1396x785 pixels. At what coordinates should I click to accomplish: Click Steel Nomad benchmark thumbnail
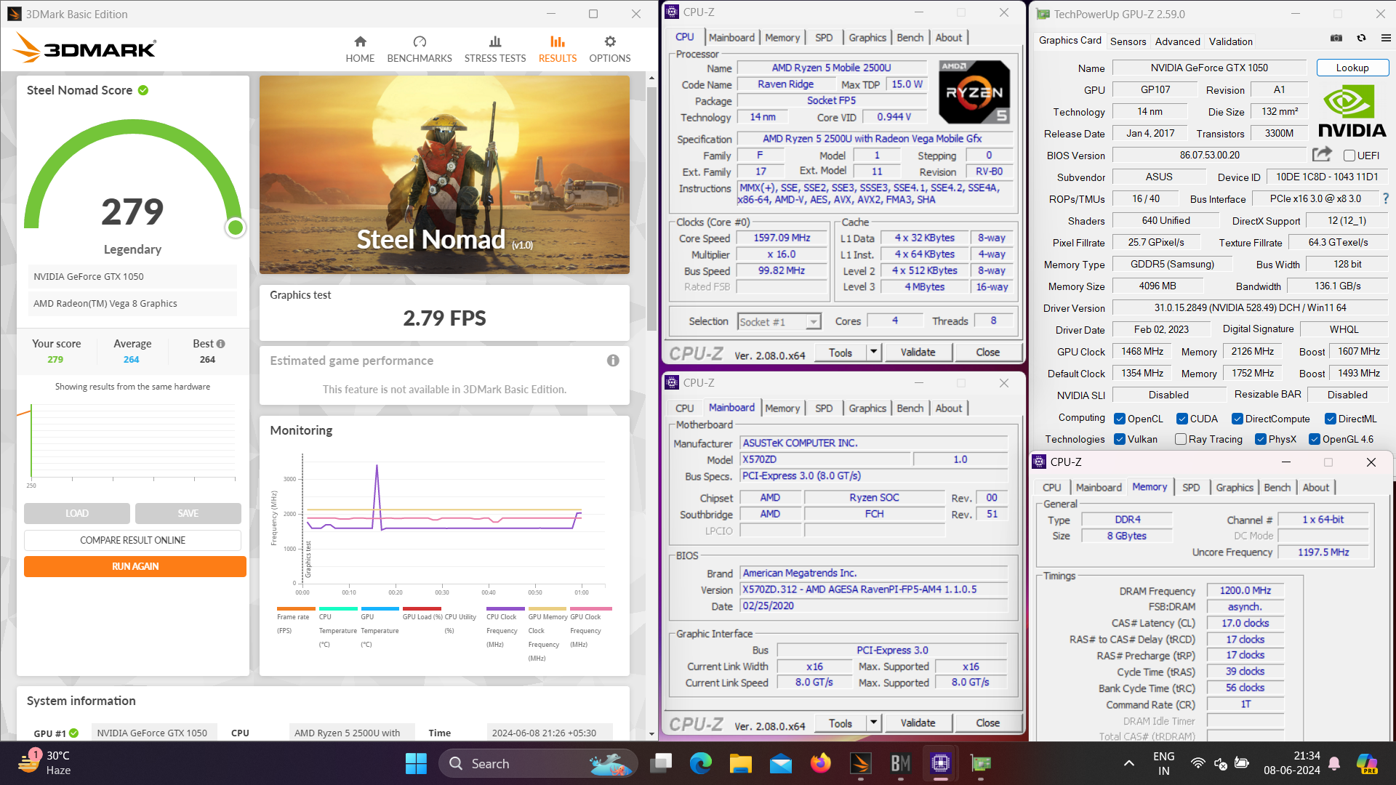[x=444, y=174]
